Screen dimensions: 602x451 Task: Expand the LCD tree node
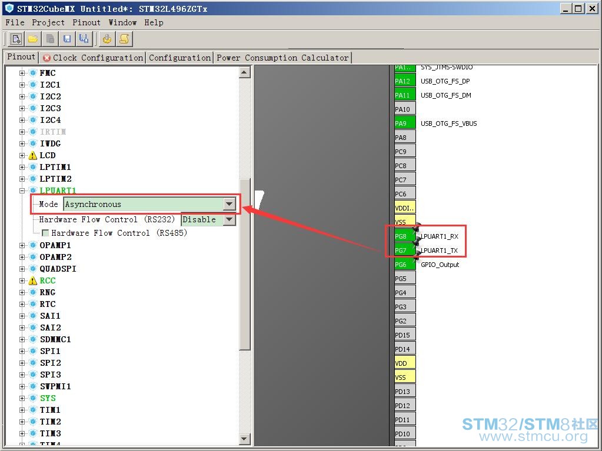22,155
